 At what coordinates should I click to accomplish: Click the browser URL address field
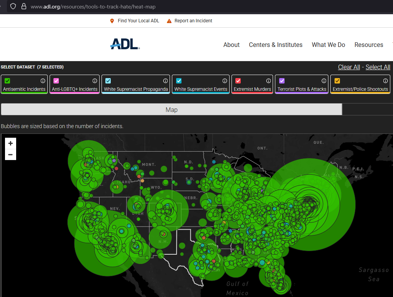200,7
